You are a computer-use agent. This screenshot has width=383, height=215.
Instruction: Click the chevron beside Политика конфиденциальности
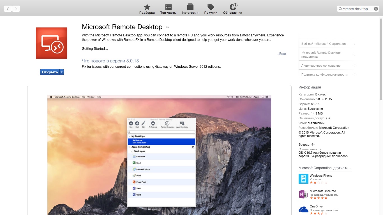pyautogui.click(x=354, y=74)
